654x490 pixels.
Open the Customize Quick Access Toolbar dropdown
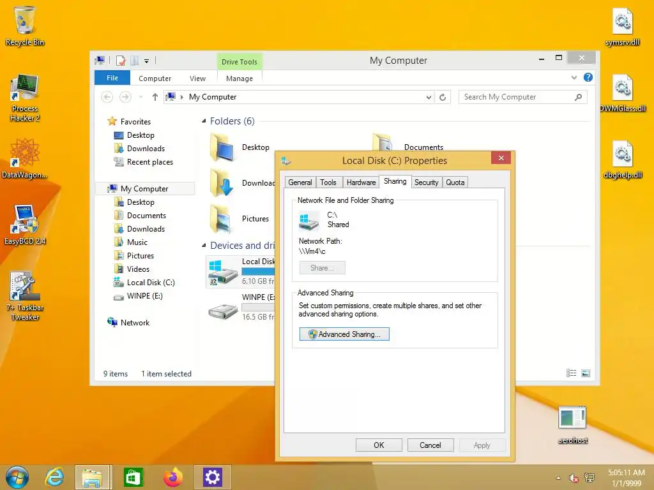pyautogui.click(x=146, y=61)
